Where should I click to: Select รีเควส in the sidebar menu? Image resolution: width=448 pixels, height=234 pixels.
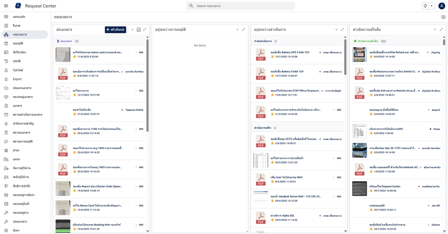[16, 26]
